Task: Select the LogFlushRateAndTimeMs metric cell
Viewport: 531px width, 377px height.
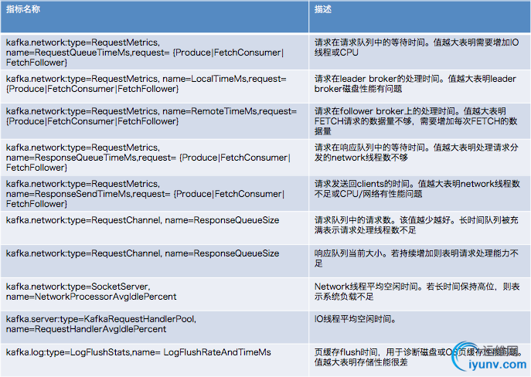Action: pyautogui.click(x=155, y=360)
